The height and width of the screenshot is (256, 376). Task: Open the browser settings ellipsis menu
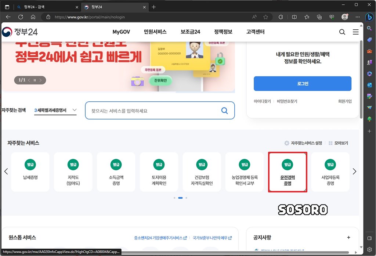point(358,17)
